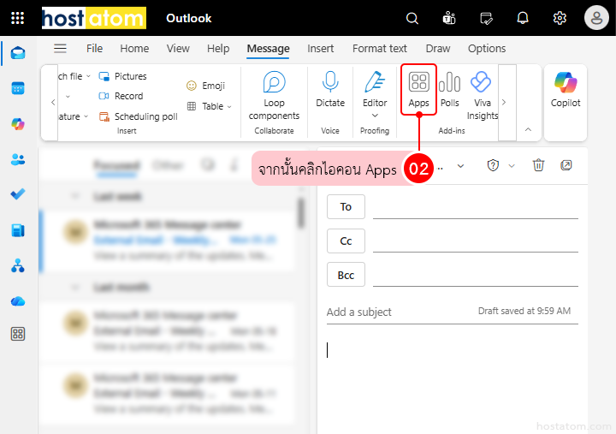This screenshot has height=434, width=616.
Task: Collapse the Last week group
Action: [75, 196]
